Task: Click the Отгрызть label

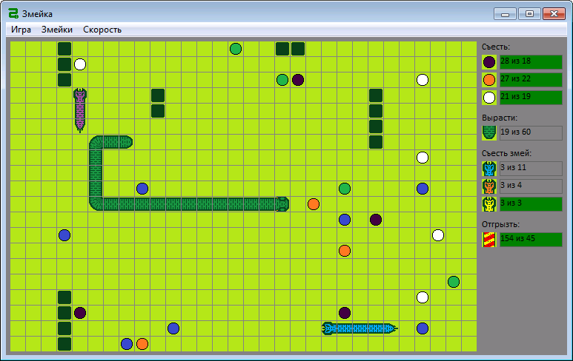Action: [x=500, y=224]
